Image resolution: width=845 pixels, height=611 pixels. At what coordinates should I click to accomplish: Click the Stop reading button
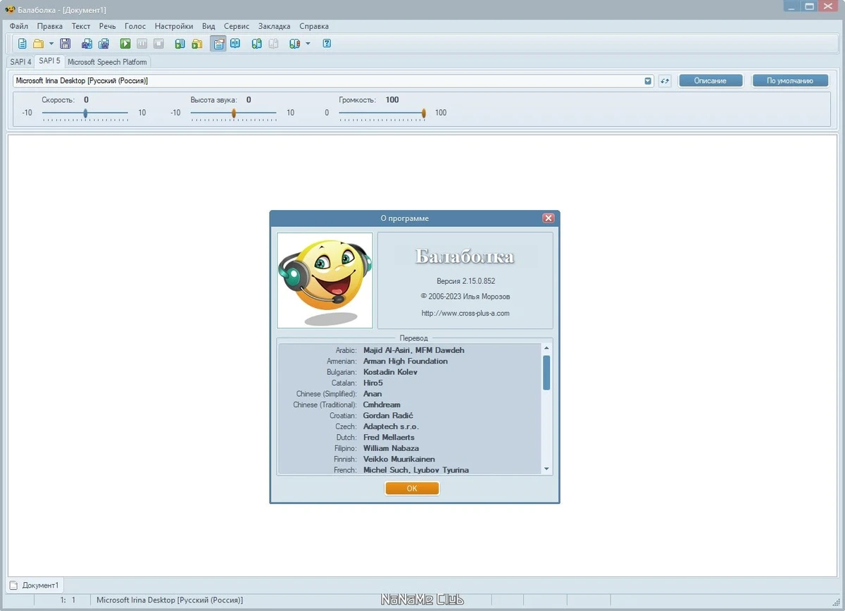(159, 44)
